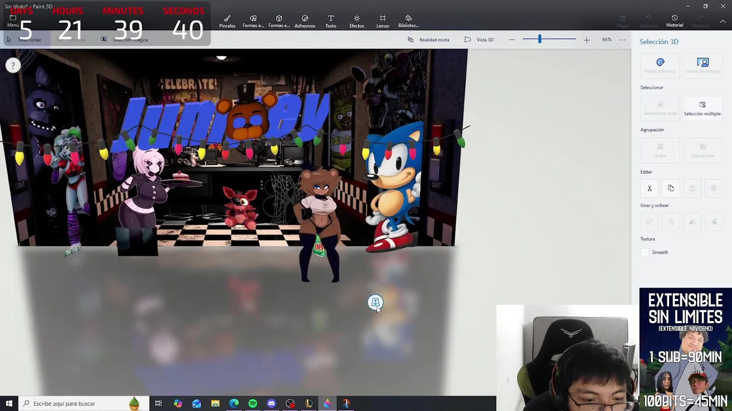Open Microsoft Edge from the taskbar
The height and width of the screenshot is (411, 732).
pyautogui.click(x=234, y=404)
